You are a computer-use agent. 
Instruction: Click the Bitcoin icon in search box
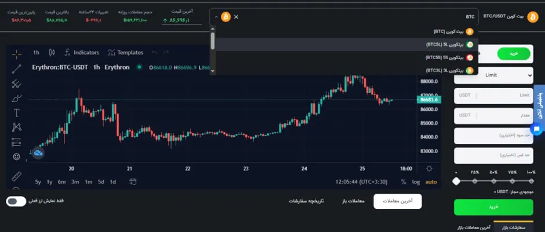[226, 17]
